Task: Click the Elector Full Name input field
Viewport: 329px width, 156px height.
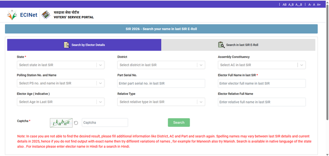Action: (262, 83)
